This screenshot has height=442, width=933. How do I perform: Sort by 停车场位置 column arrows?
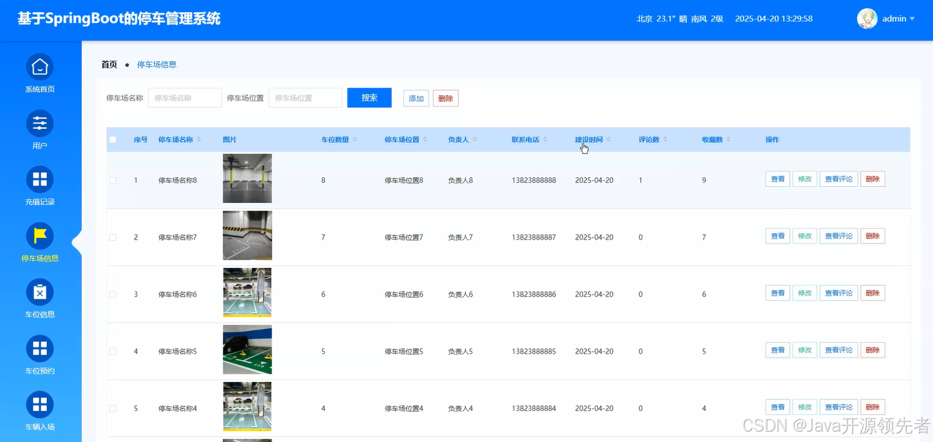[x=425, y=140]
